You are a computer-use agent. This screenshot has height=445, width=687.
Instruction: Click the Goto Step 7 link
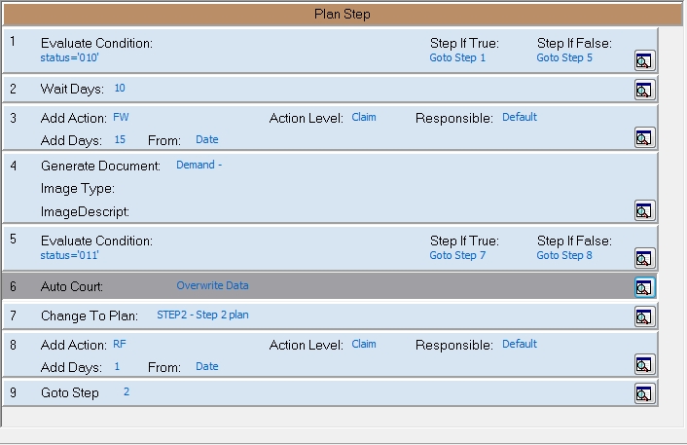coord(457,256)
